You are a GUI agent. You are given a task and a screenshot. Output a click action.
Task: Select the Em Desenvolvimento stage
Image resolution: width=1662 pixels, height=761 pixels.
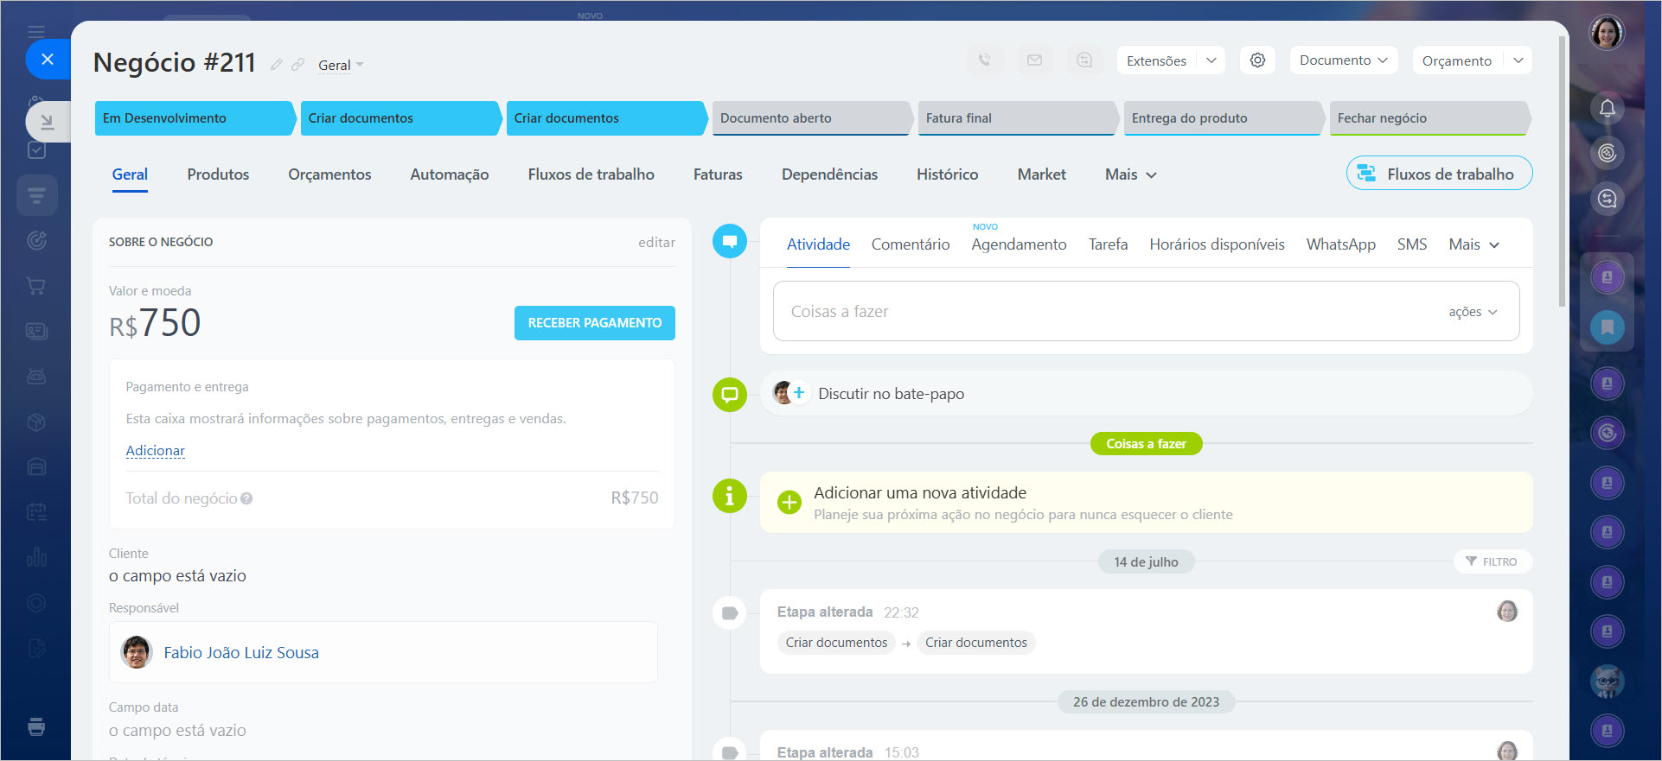[x=195, y=118]
